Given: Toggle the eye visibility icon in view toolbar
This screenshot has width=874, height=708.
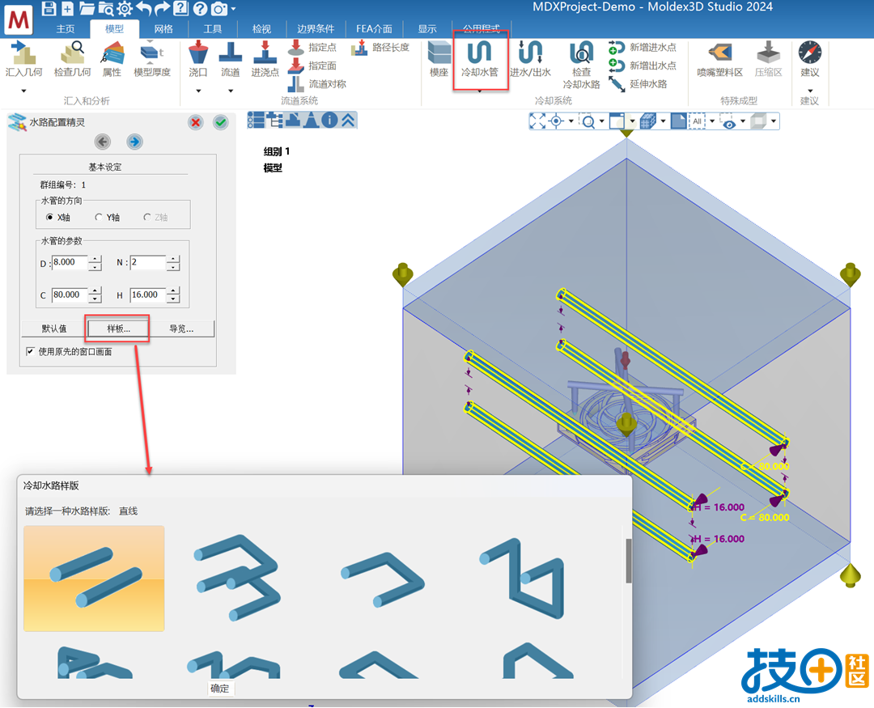Looking at the screenshot, I should point(729,121).
